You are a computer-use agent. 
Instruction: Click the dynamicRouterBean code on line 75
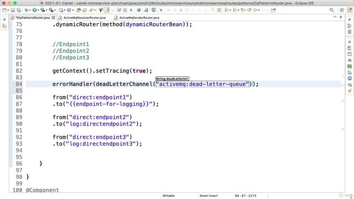point(154,24)
